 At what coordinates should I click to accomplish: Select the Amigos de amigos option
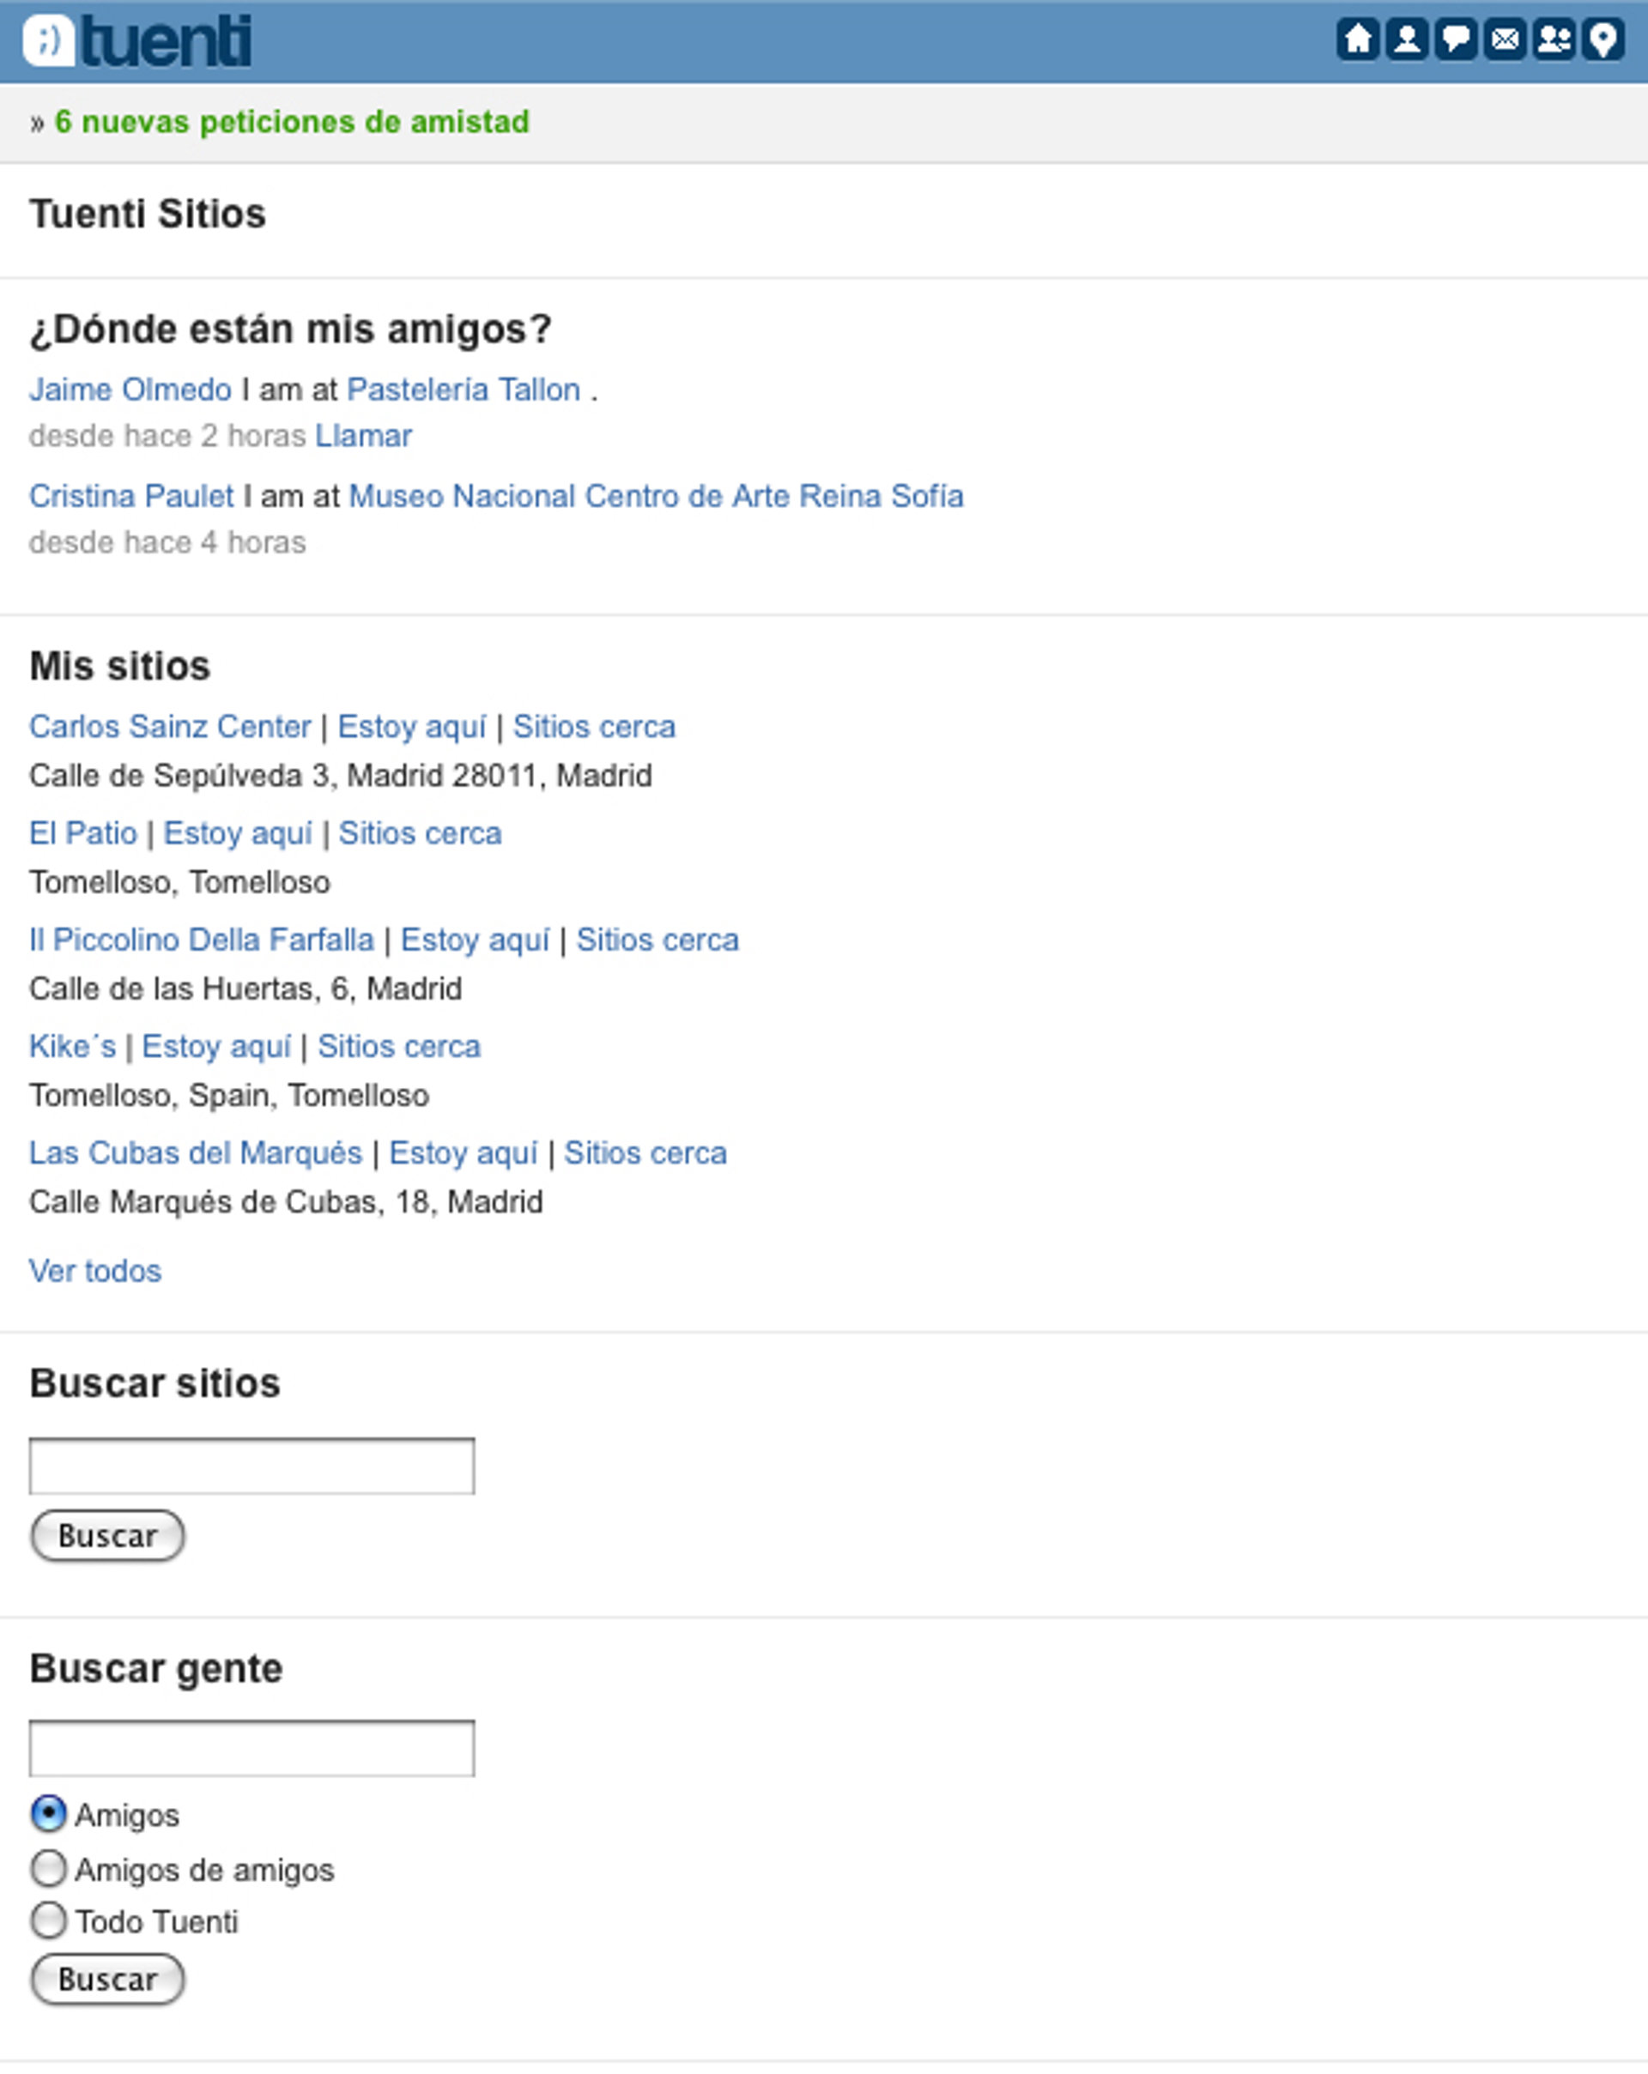click(48, 1868)
